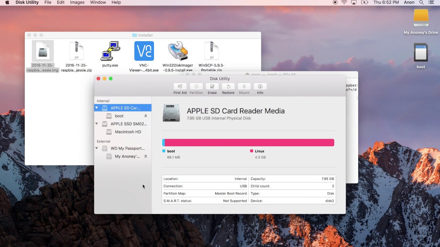Click the 7.95 GB capacity value
This screenshot has width=440, height=247.
coord(328,179)
